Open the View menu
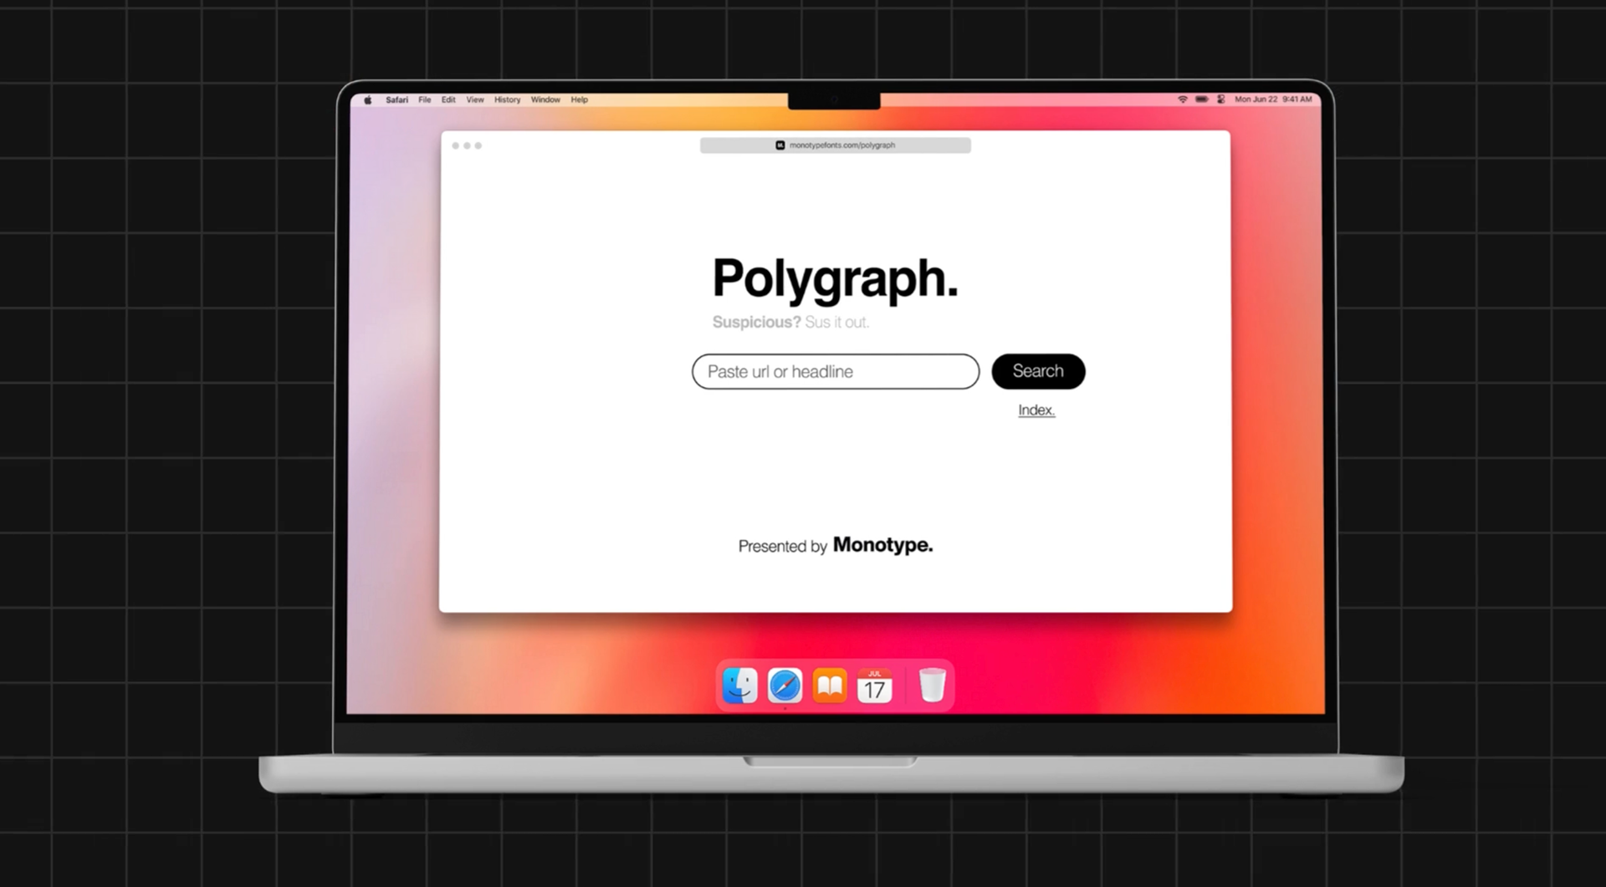Viewport: 1606px width, 887px height. click(475, 99)
